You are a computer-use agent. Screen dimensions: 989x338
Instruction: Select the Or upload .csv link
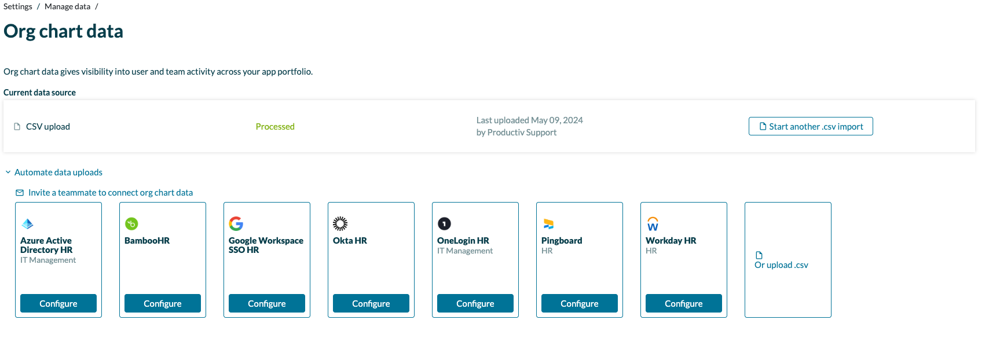coord(781,265)
